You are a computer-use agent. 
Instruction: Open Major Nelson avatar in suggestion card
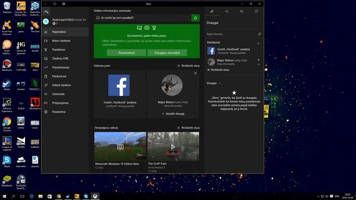[x=172, y=85]
